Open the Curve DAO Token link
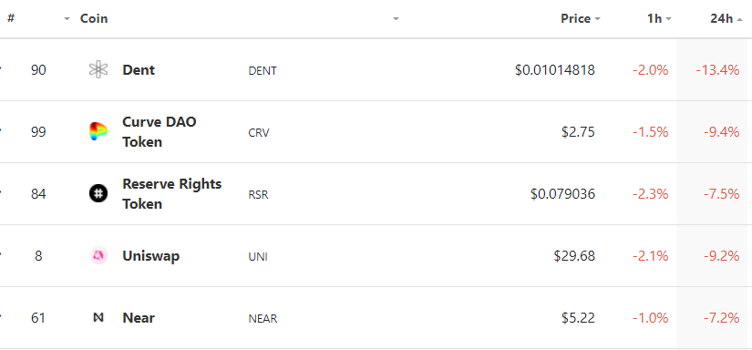The image size is (752, 350). tap(160, 132)
